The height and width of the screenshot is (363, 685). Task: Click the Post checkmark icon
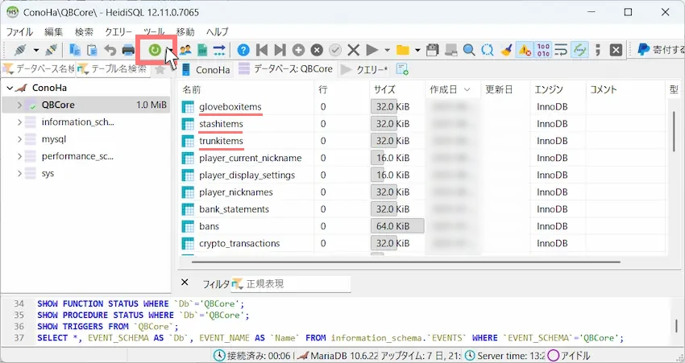pyautogui.click(x=335, y=50)
